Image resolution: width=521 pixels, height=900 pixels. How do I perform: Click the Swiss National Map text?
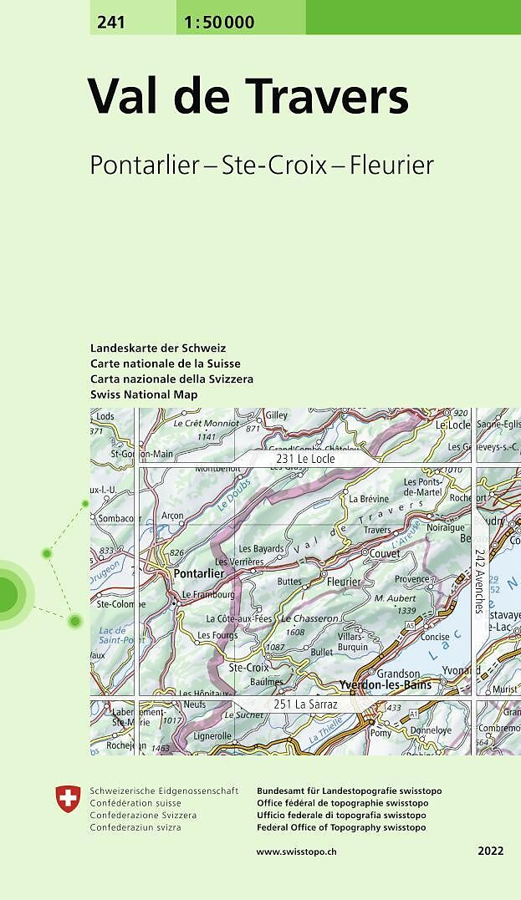pyautogui.click(x=144, y=394)
